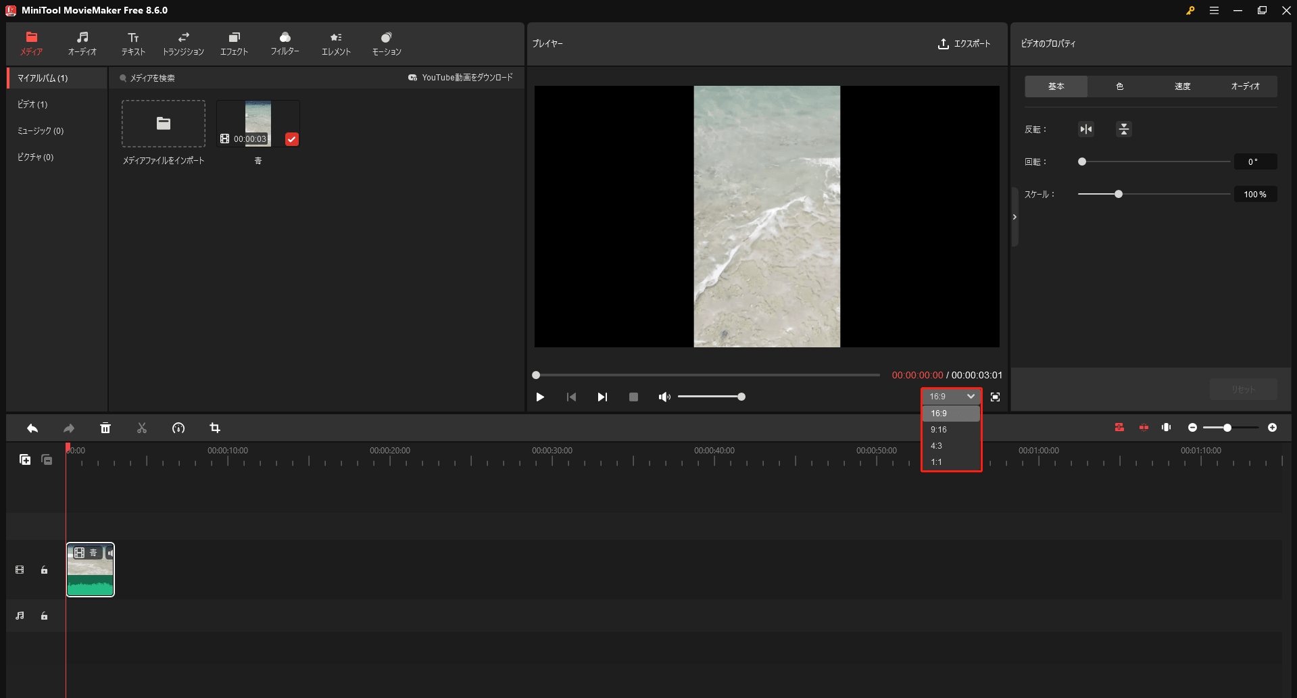Open the トランジション panel

coord(183,43)
